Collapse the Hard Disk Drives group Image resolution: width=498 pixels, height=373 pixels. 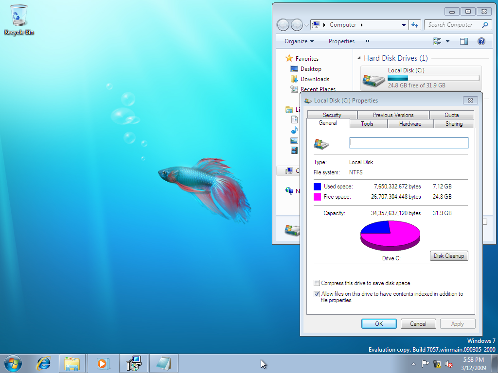[x=359, y=58]
